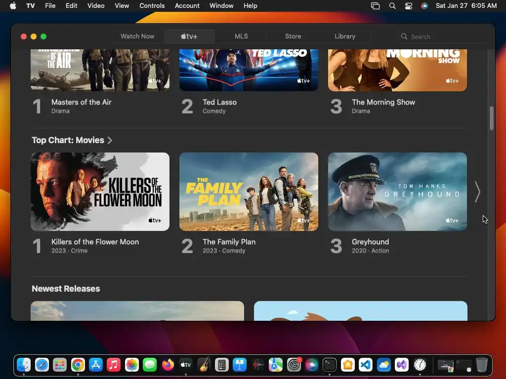
Task: Open The Family Plan poster
Action: (x=249, y=192)
